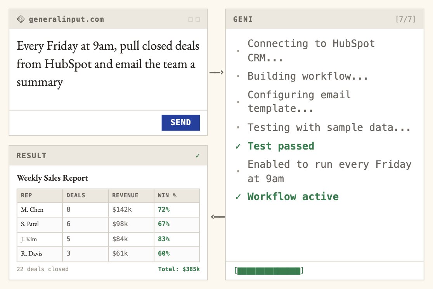Click the Total: $385k footer text
The height and width of the screenshot is (289, 433).
click(179, 269)
